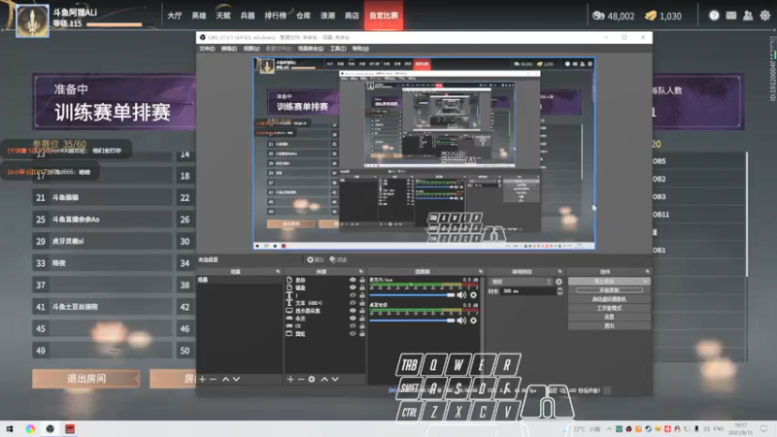Toggle lock on the last source row
This screenshot has width=777, height=437.
(361, 334)
